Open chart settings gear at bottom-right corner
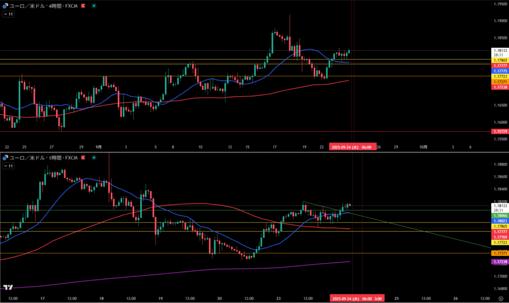 point(500,299)
